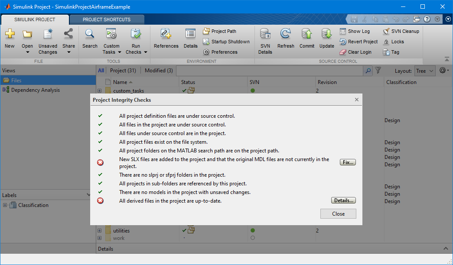This screenshot has width=453, height=265.
Task: Click the Update icon
Action: (327, 34)
